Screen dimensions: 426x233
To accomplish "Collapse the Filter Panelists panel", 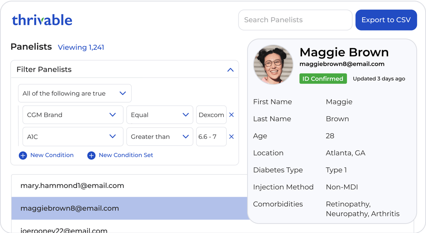I will pos(230,69).
